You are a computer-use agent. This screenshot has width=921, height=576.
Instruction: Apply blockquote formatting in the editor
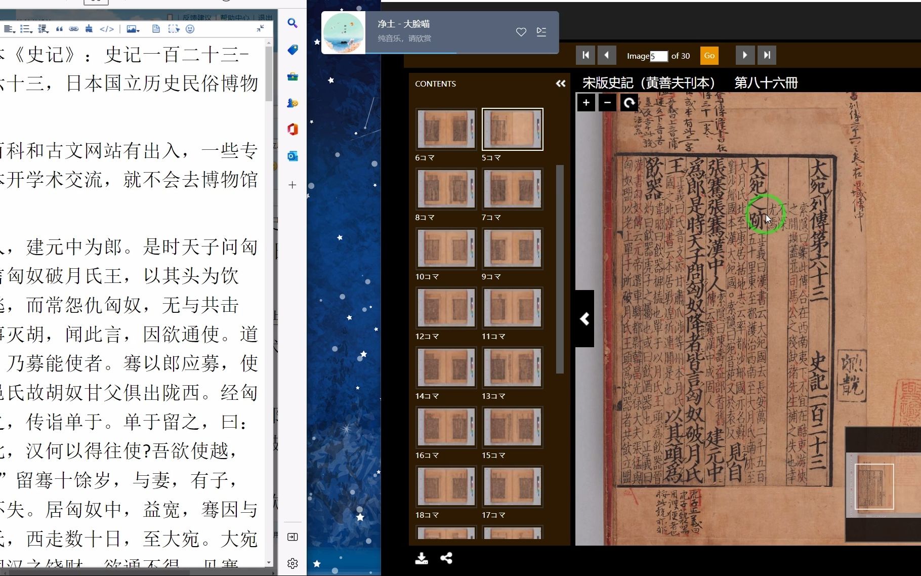(59, 29)
